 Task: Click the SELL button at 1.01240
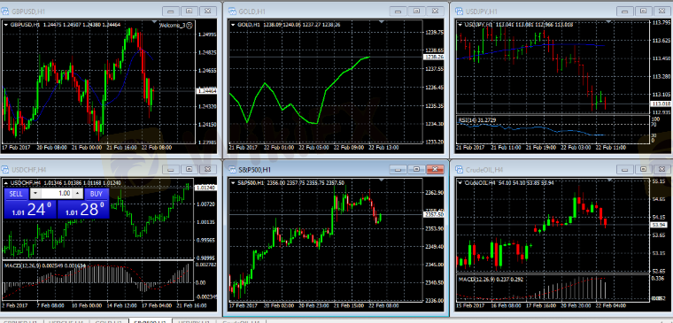point(30,204)
